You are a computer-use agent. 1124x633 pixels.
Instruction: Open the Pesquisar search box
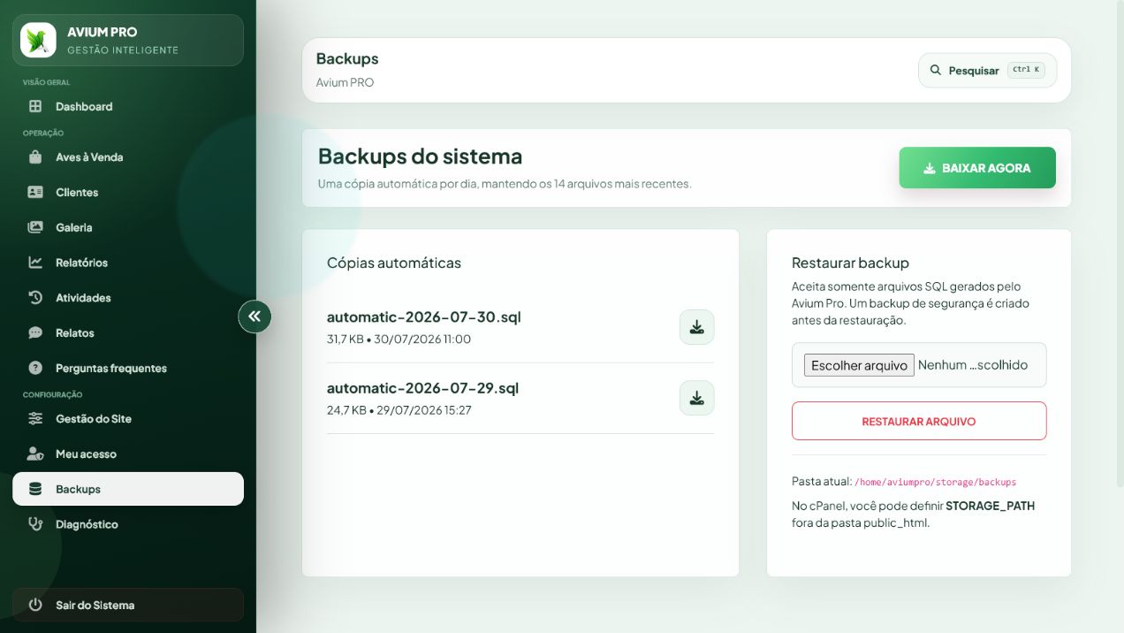pyautogui.click(x=988, y=70)
